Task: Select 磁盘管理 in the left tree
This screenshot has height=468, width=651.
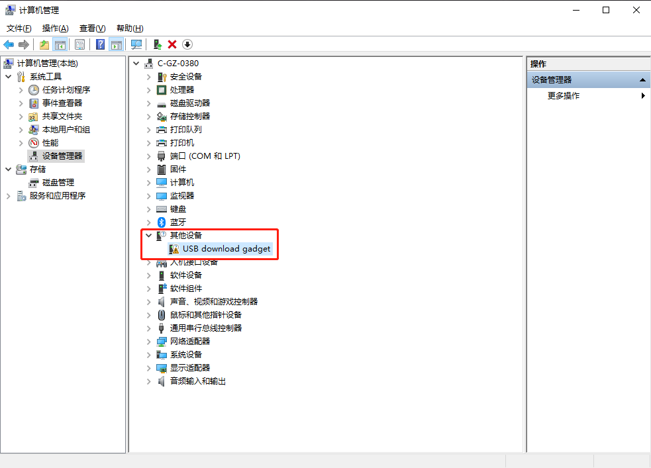Action: point(58,183)
